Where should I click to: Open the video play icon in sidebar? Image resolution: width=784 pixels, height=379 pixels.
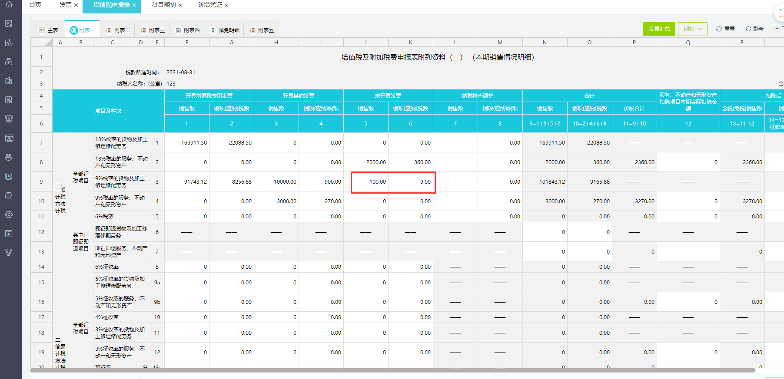tap(9, 234)
